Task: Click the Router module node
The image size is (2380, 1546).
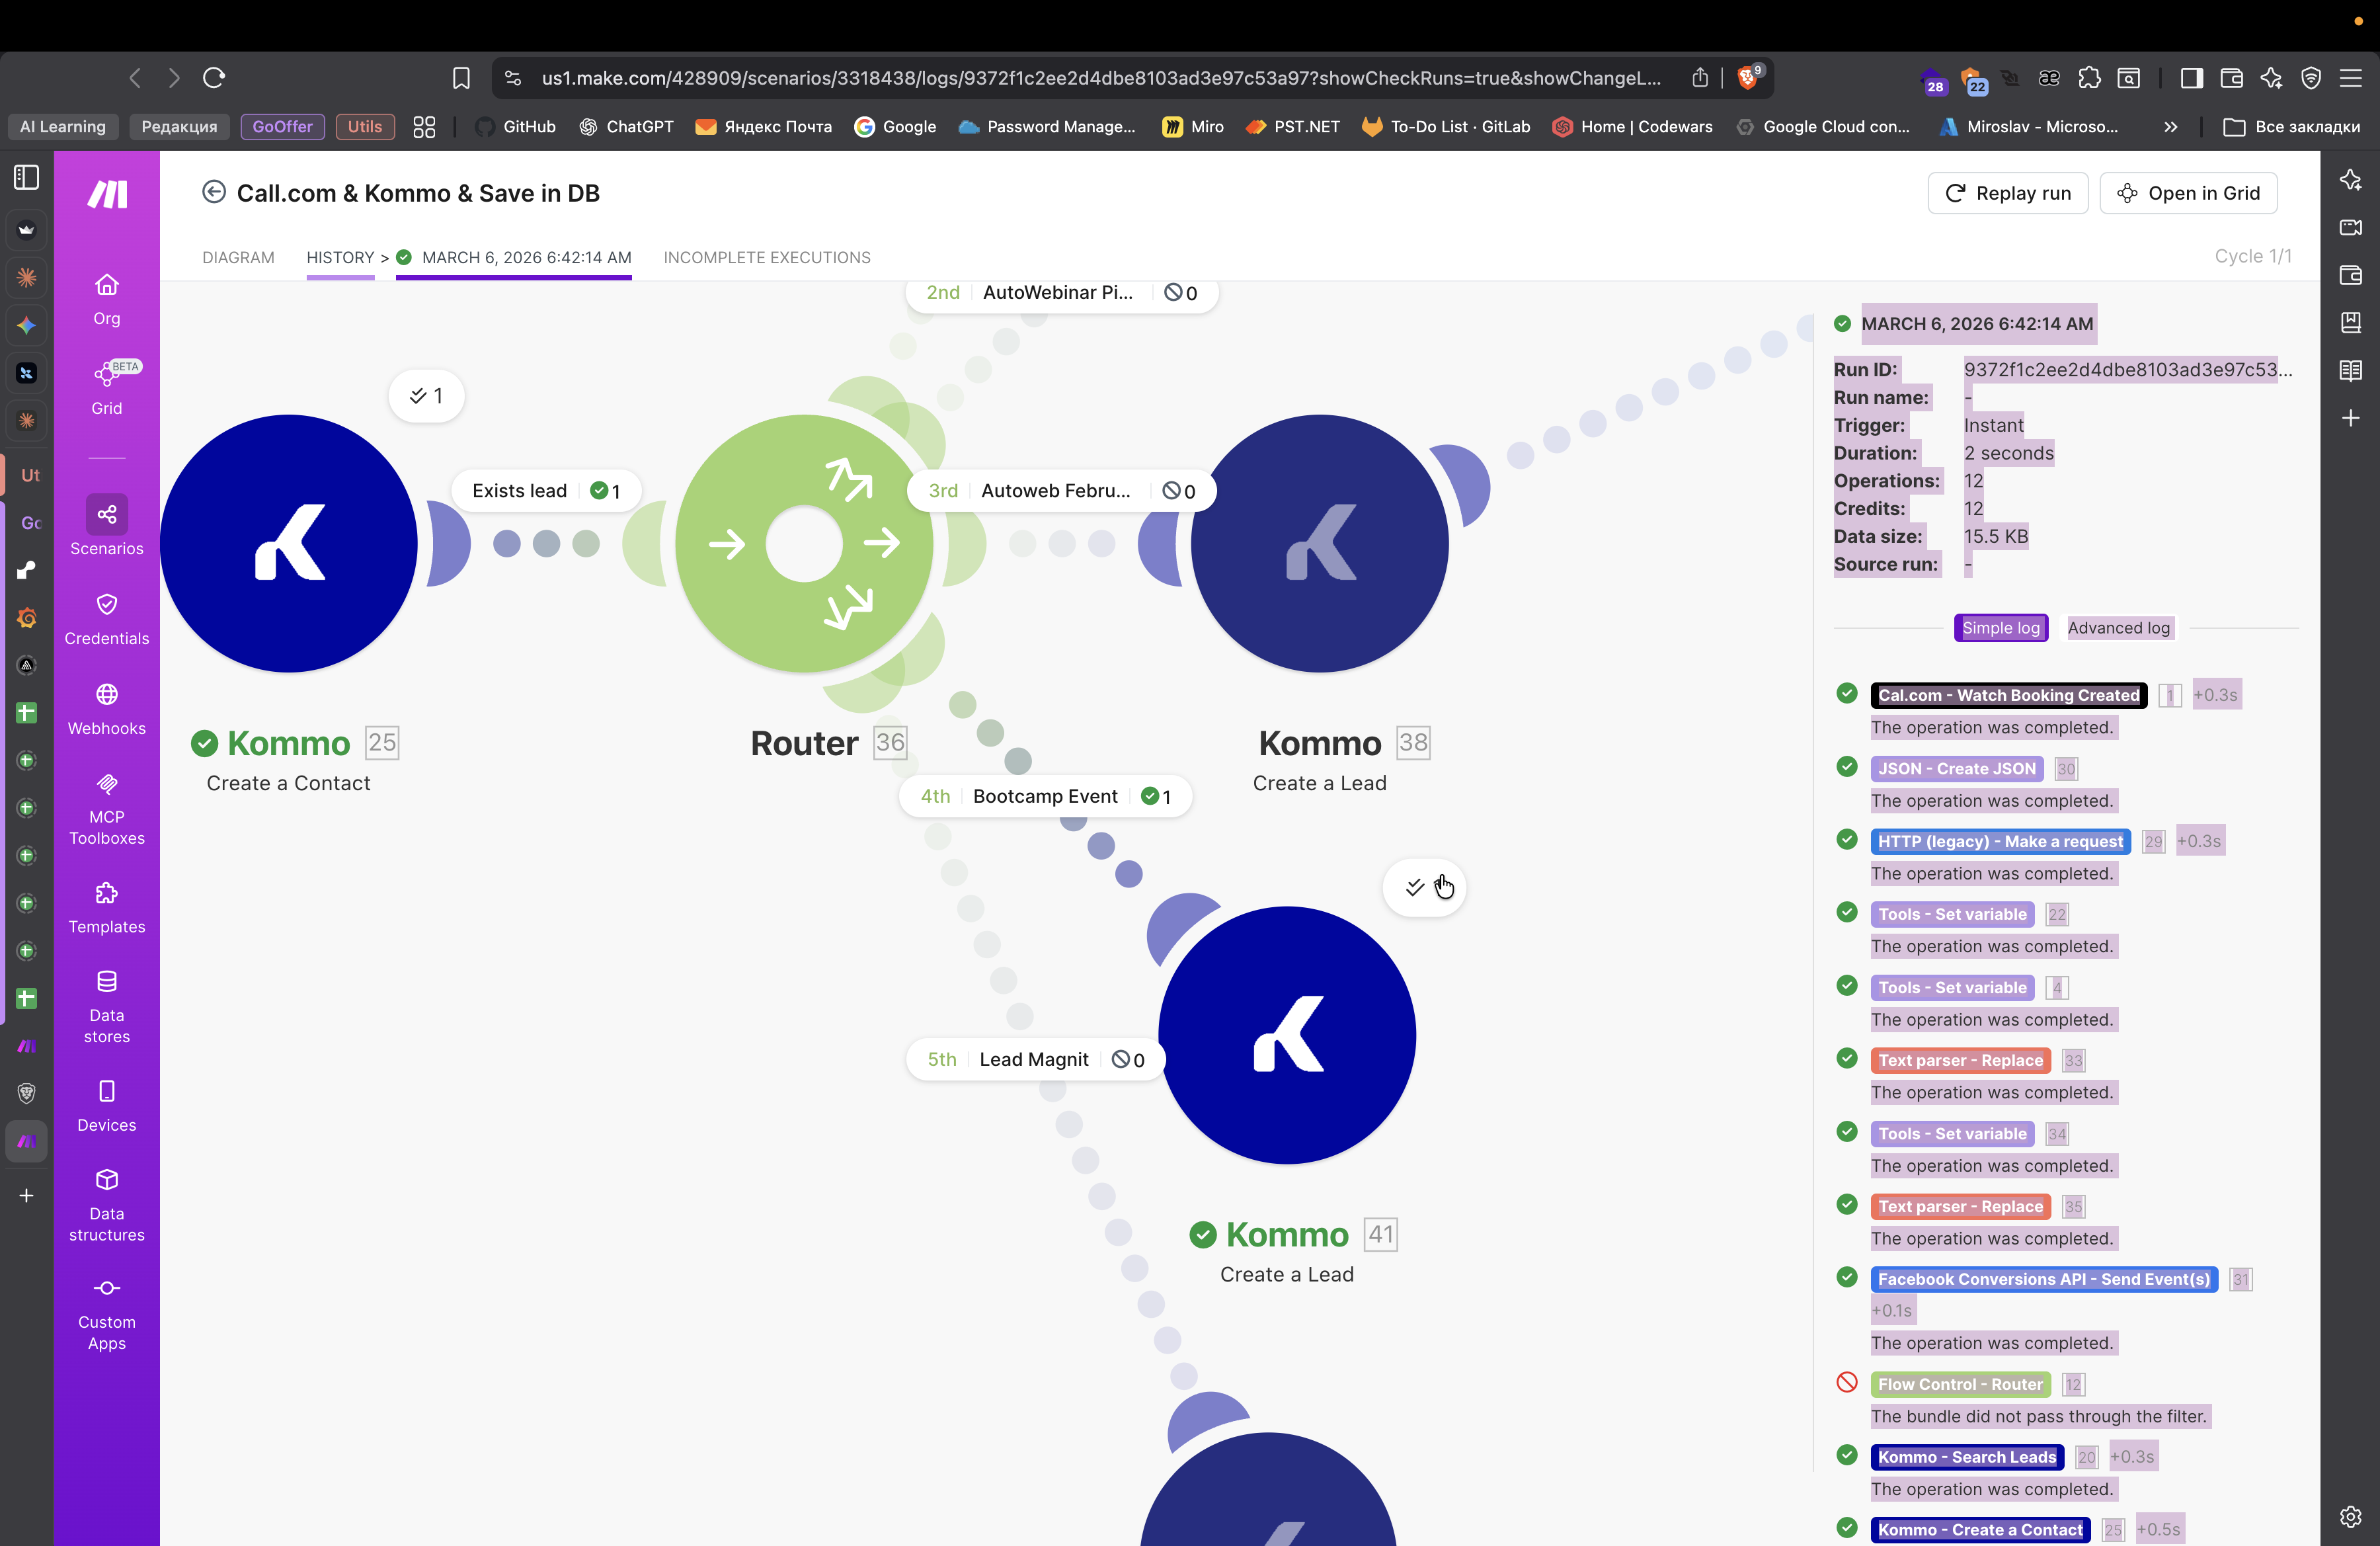Action: click(x=804, y=543)
